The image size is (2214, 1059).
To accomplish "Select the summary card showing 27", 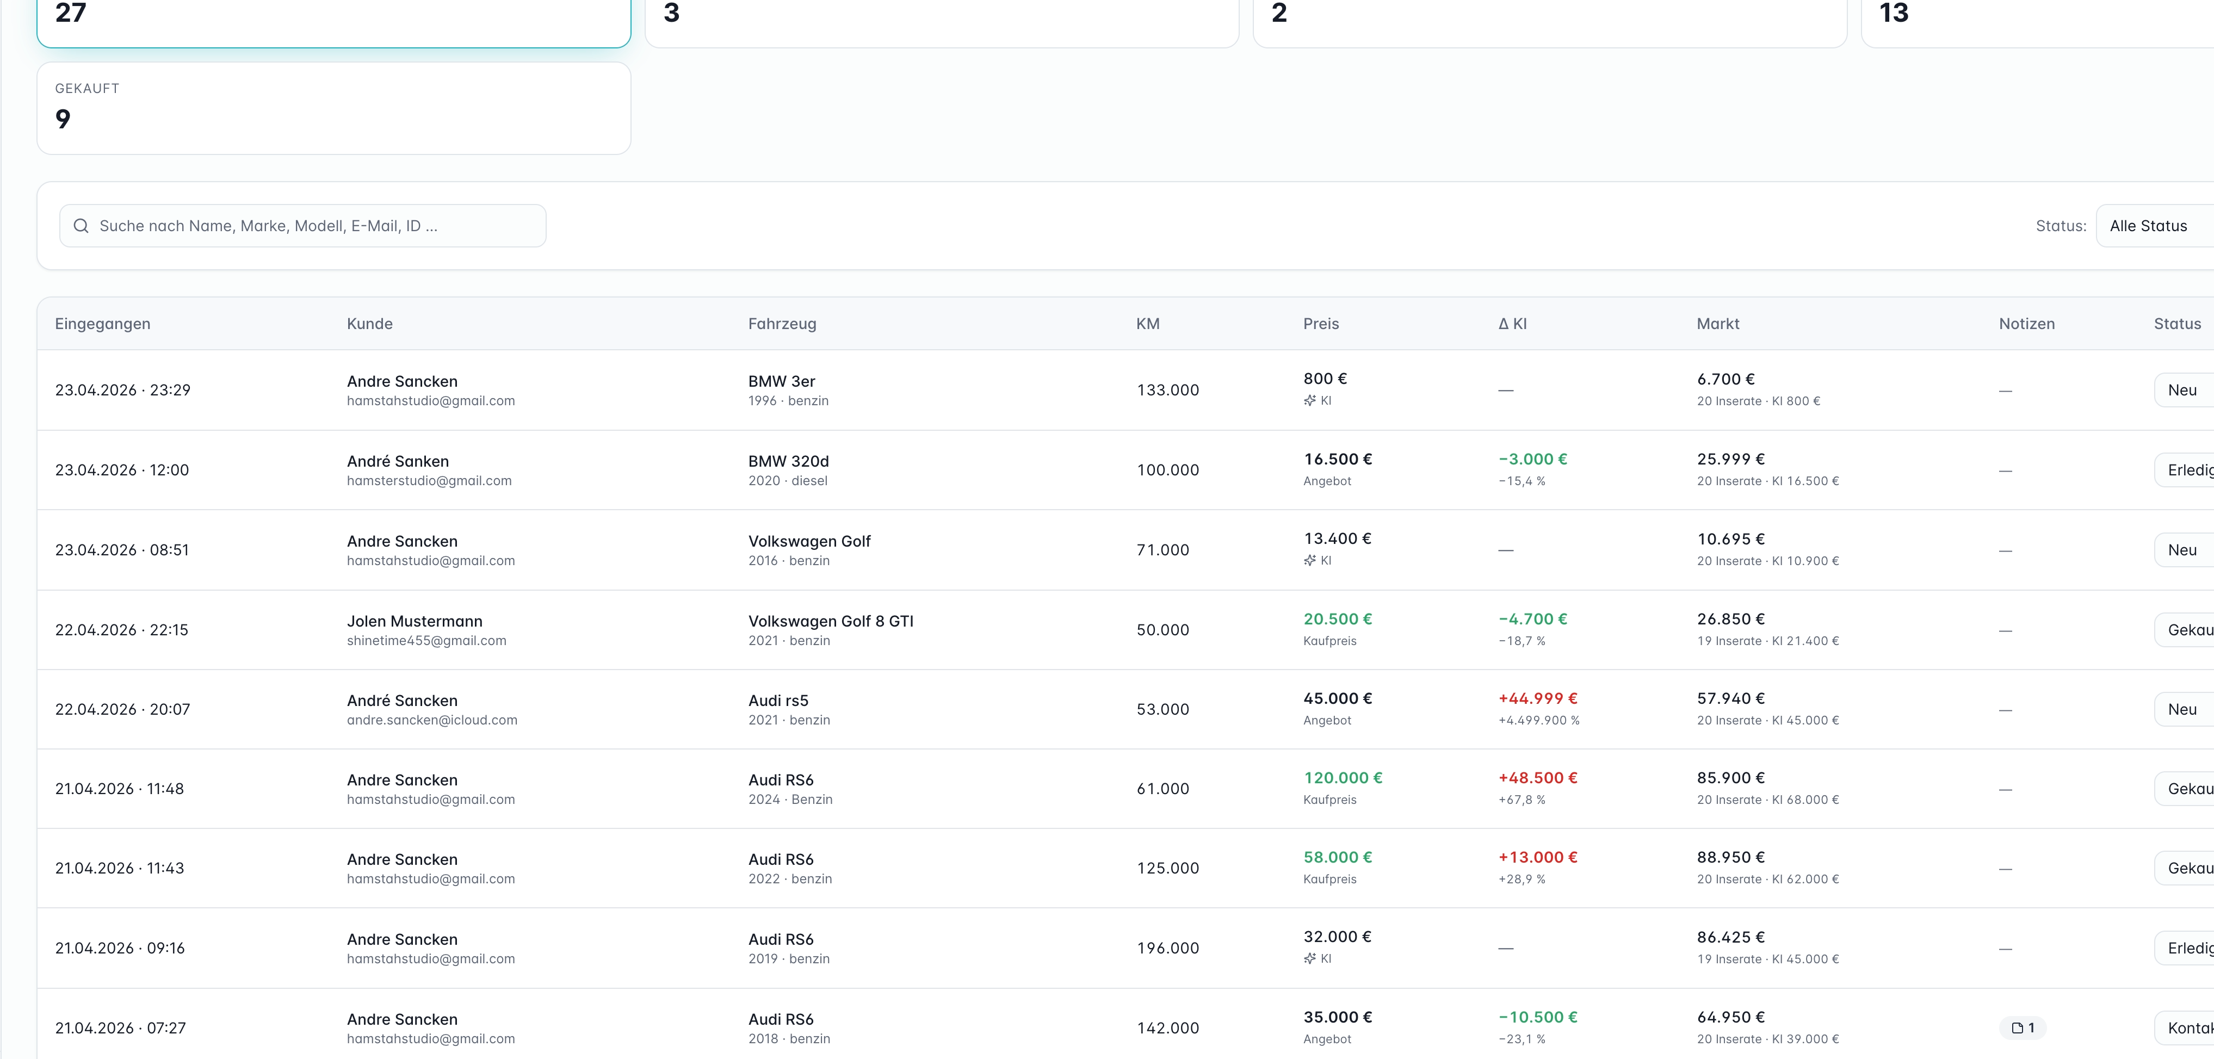I will [x=333, y=23].
